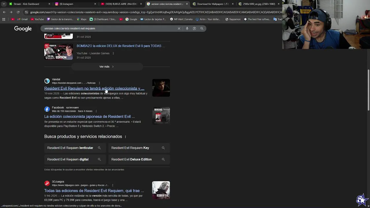This screenshot has width=370, height=208.
Task: Open the Dashboard / Stre... bookmark
Action: tap(103, 19)
